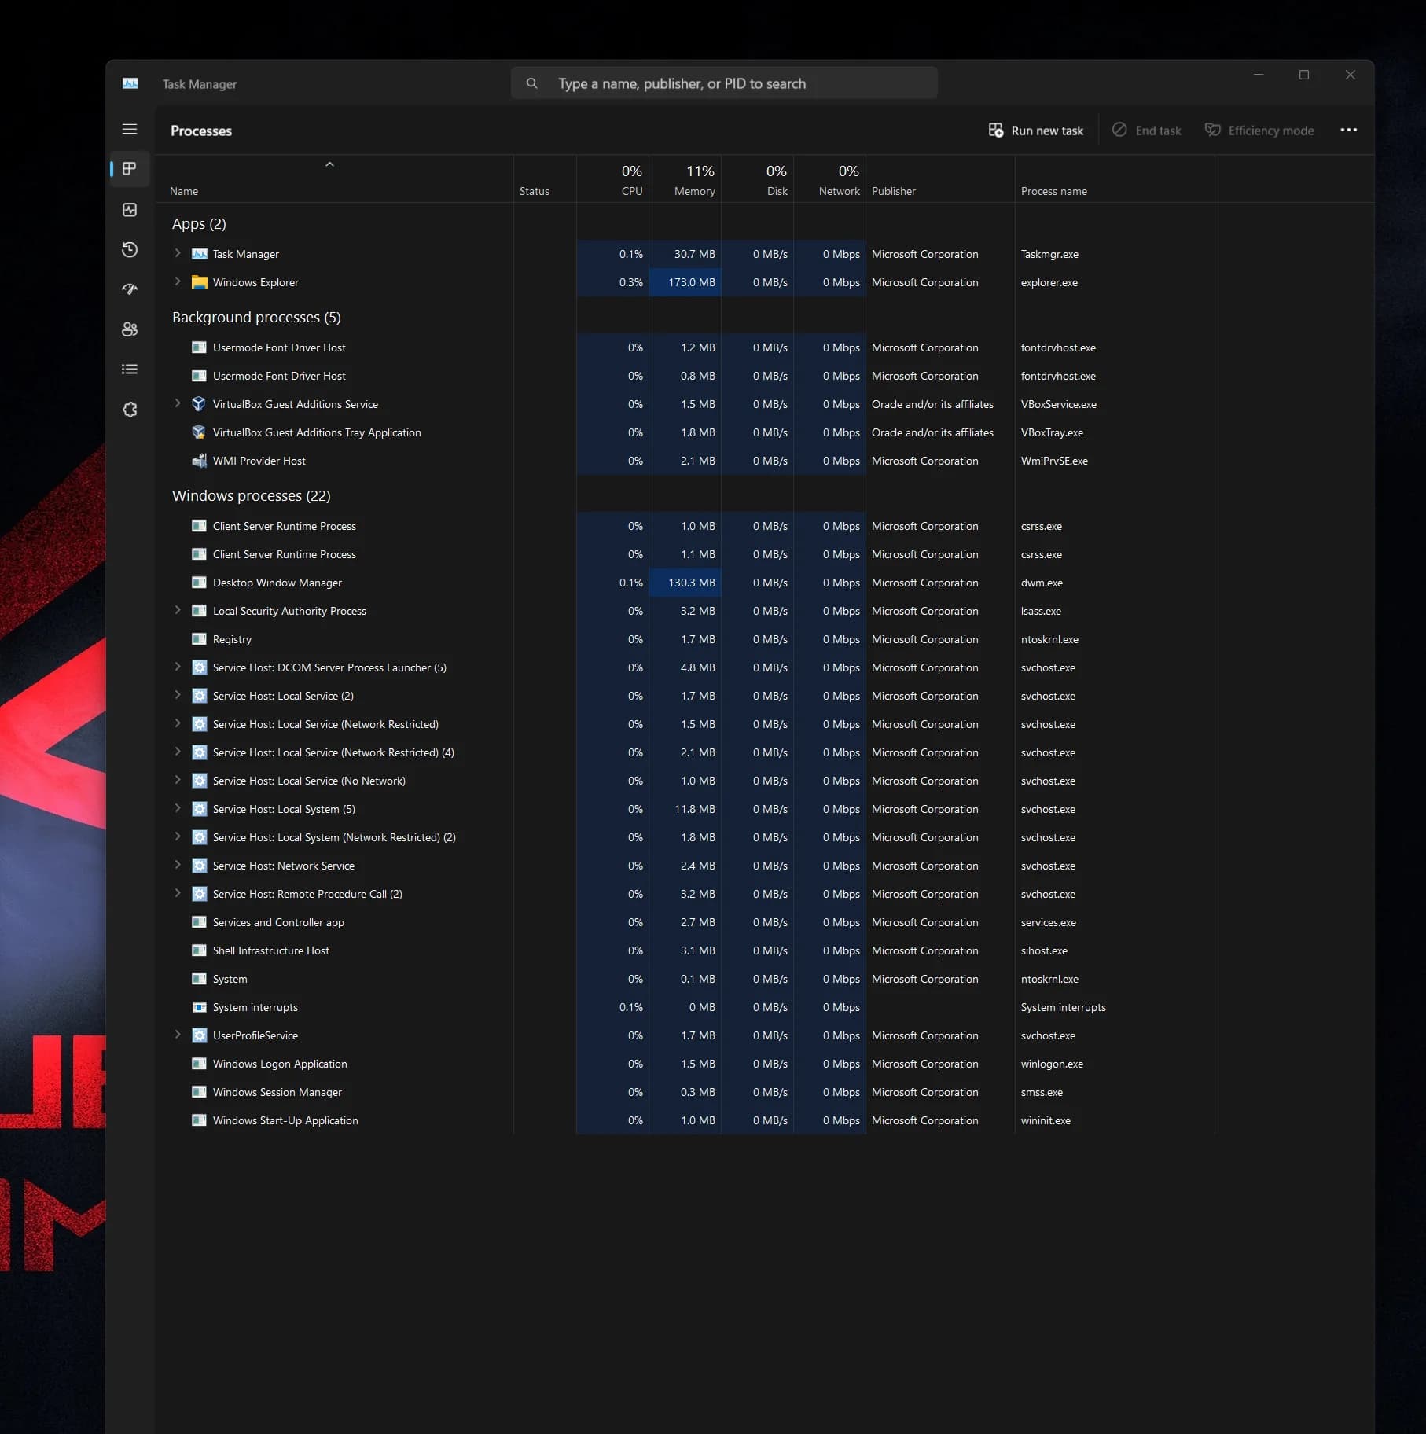Expand Service Host: DCOM Server Process Launcher
This screenshot has width=1426, height=1434.
178,667
